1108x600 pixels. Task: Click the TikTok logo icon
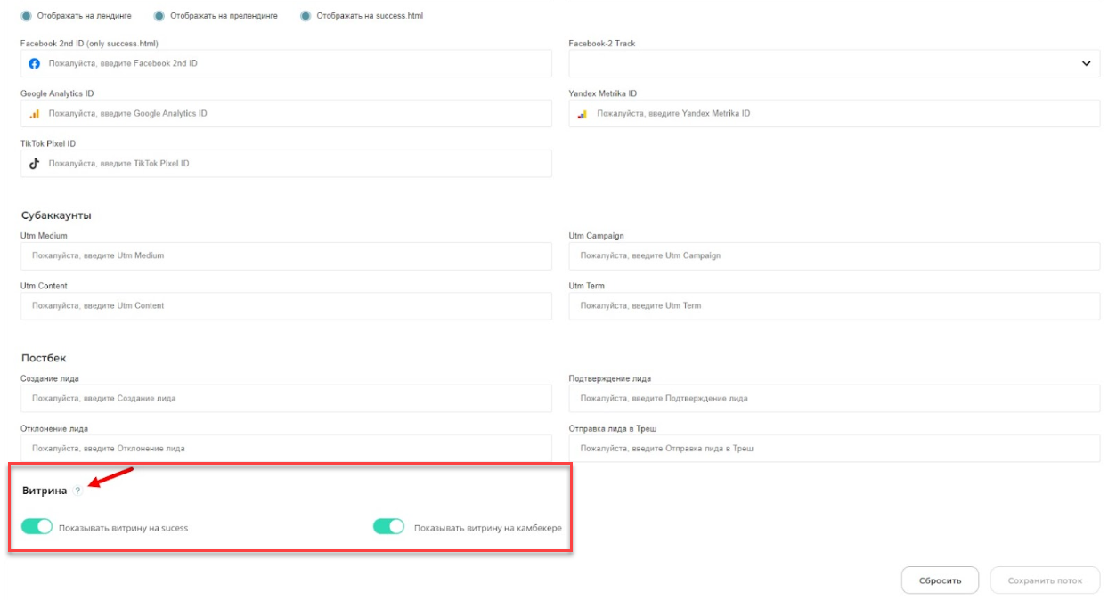[35, 164]
